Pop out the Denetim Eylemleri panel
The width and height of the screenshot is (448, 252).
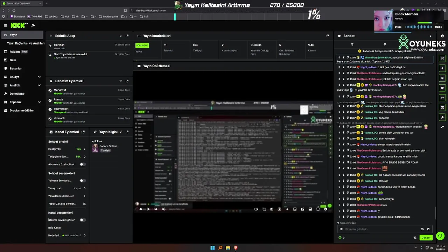(127, 81)
